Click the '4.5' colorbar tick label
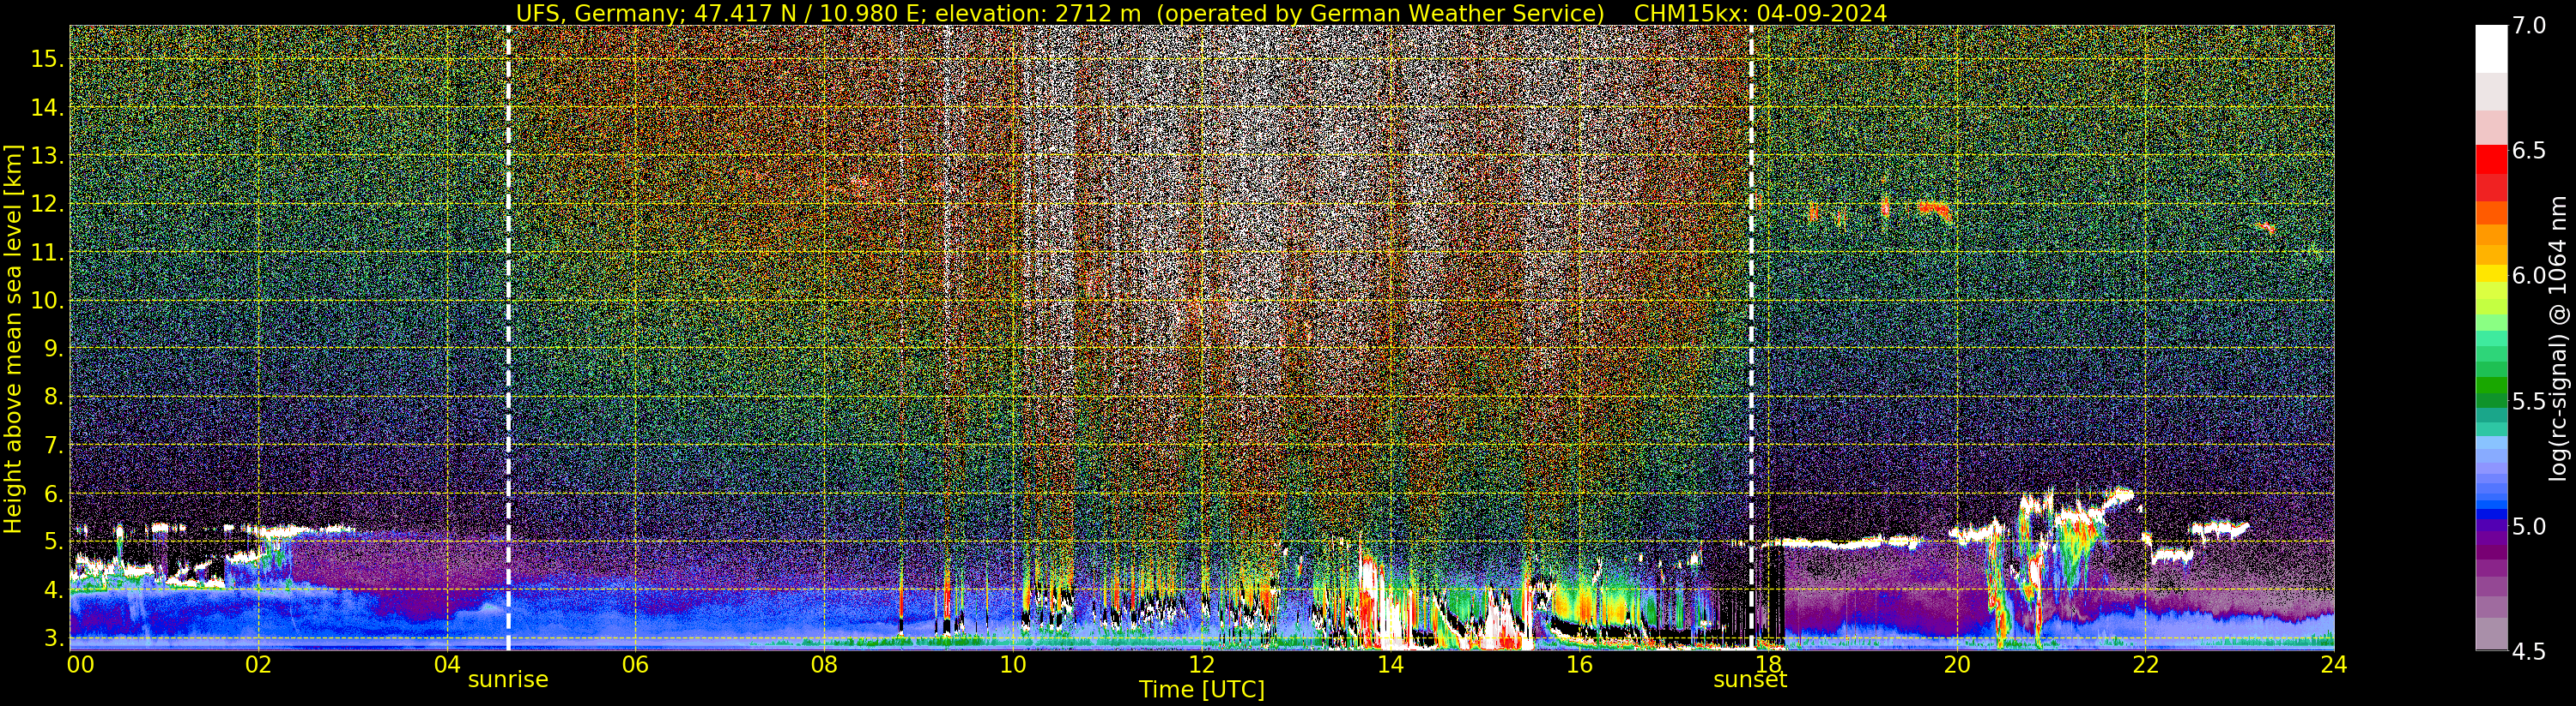 [x=2529, y=652]
